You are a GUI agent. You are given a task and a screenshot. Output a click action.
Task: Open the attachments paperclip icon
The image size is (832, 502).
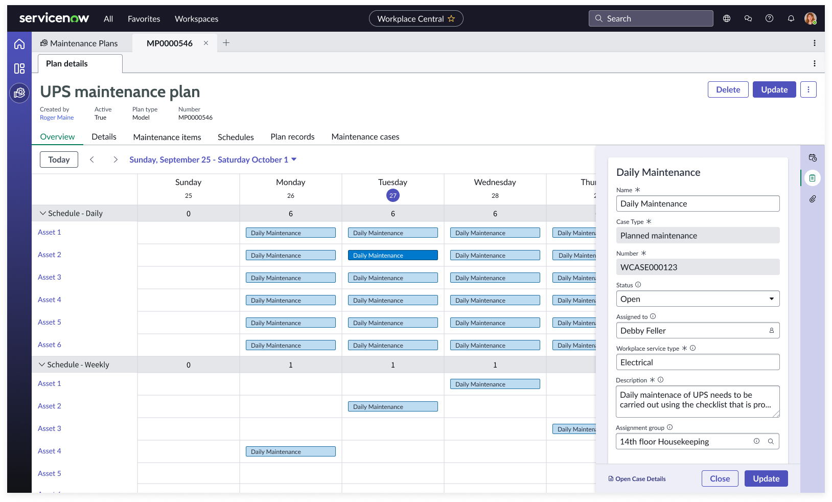coord(813,199)
